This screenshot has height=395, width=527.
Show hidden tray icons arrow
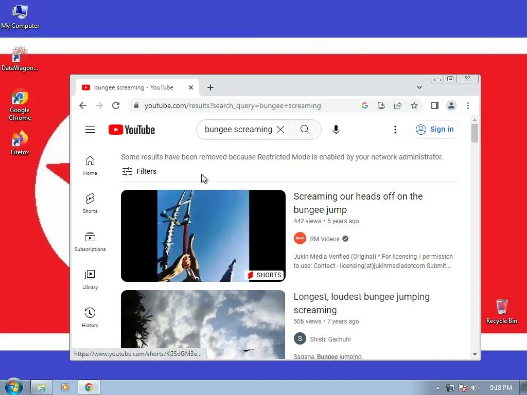(x=437, y=388)
